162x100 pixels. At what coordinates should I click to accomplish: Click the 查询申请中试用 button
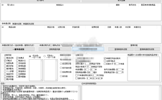121,49
